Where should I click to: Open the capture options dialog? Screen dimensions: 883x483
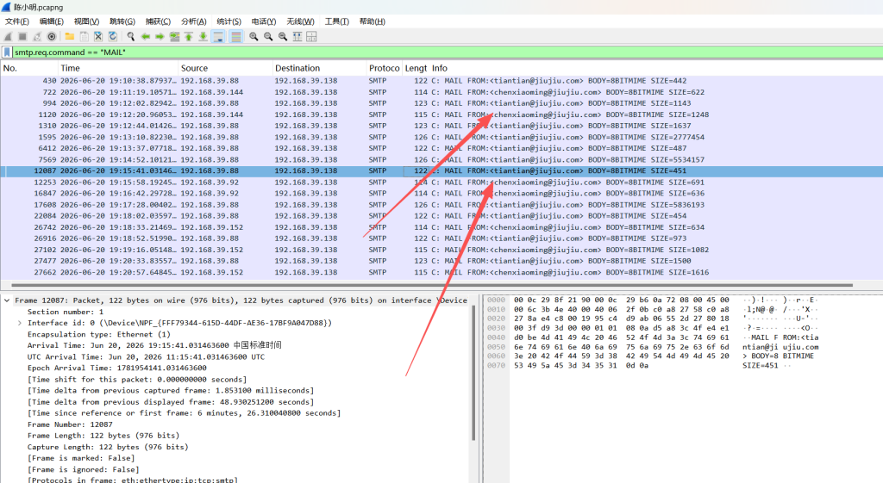coord(52,36)
